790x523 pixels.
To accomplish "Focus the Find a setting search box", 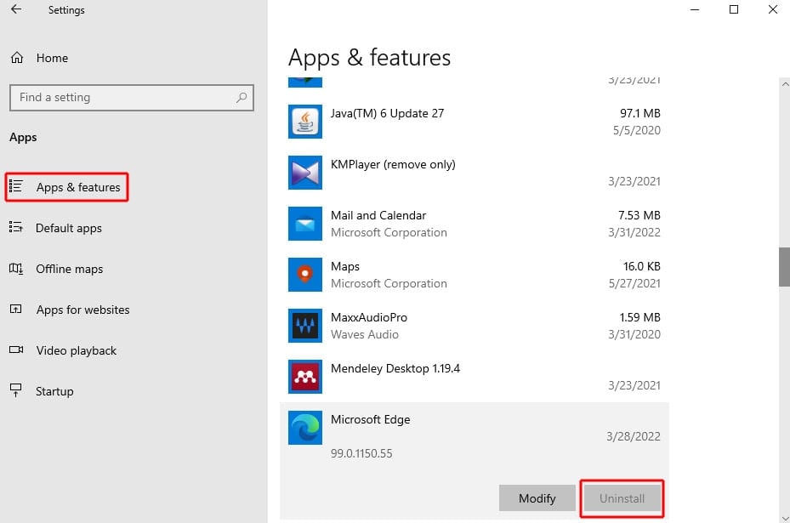I will click(x=132, y=97).
